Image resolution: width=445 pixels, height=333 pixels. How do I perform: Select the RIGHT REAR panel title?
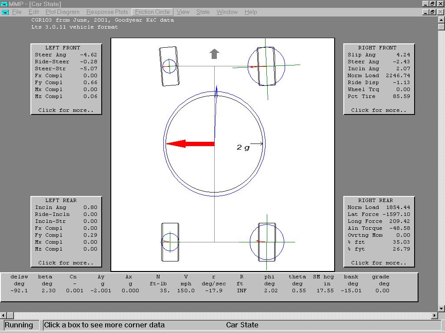pyautogui.click(x=375, y=200)
